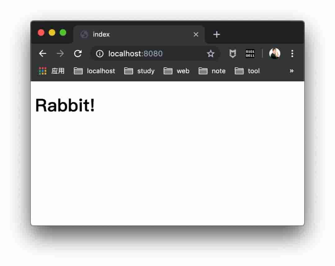Open the shield extension icon

(233, 54)
